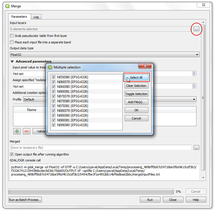Uncheck the N05E080 layer checkbox
Image resolution: width=214 pixels, height=211 pixels.
(54, 77)
